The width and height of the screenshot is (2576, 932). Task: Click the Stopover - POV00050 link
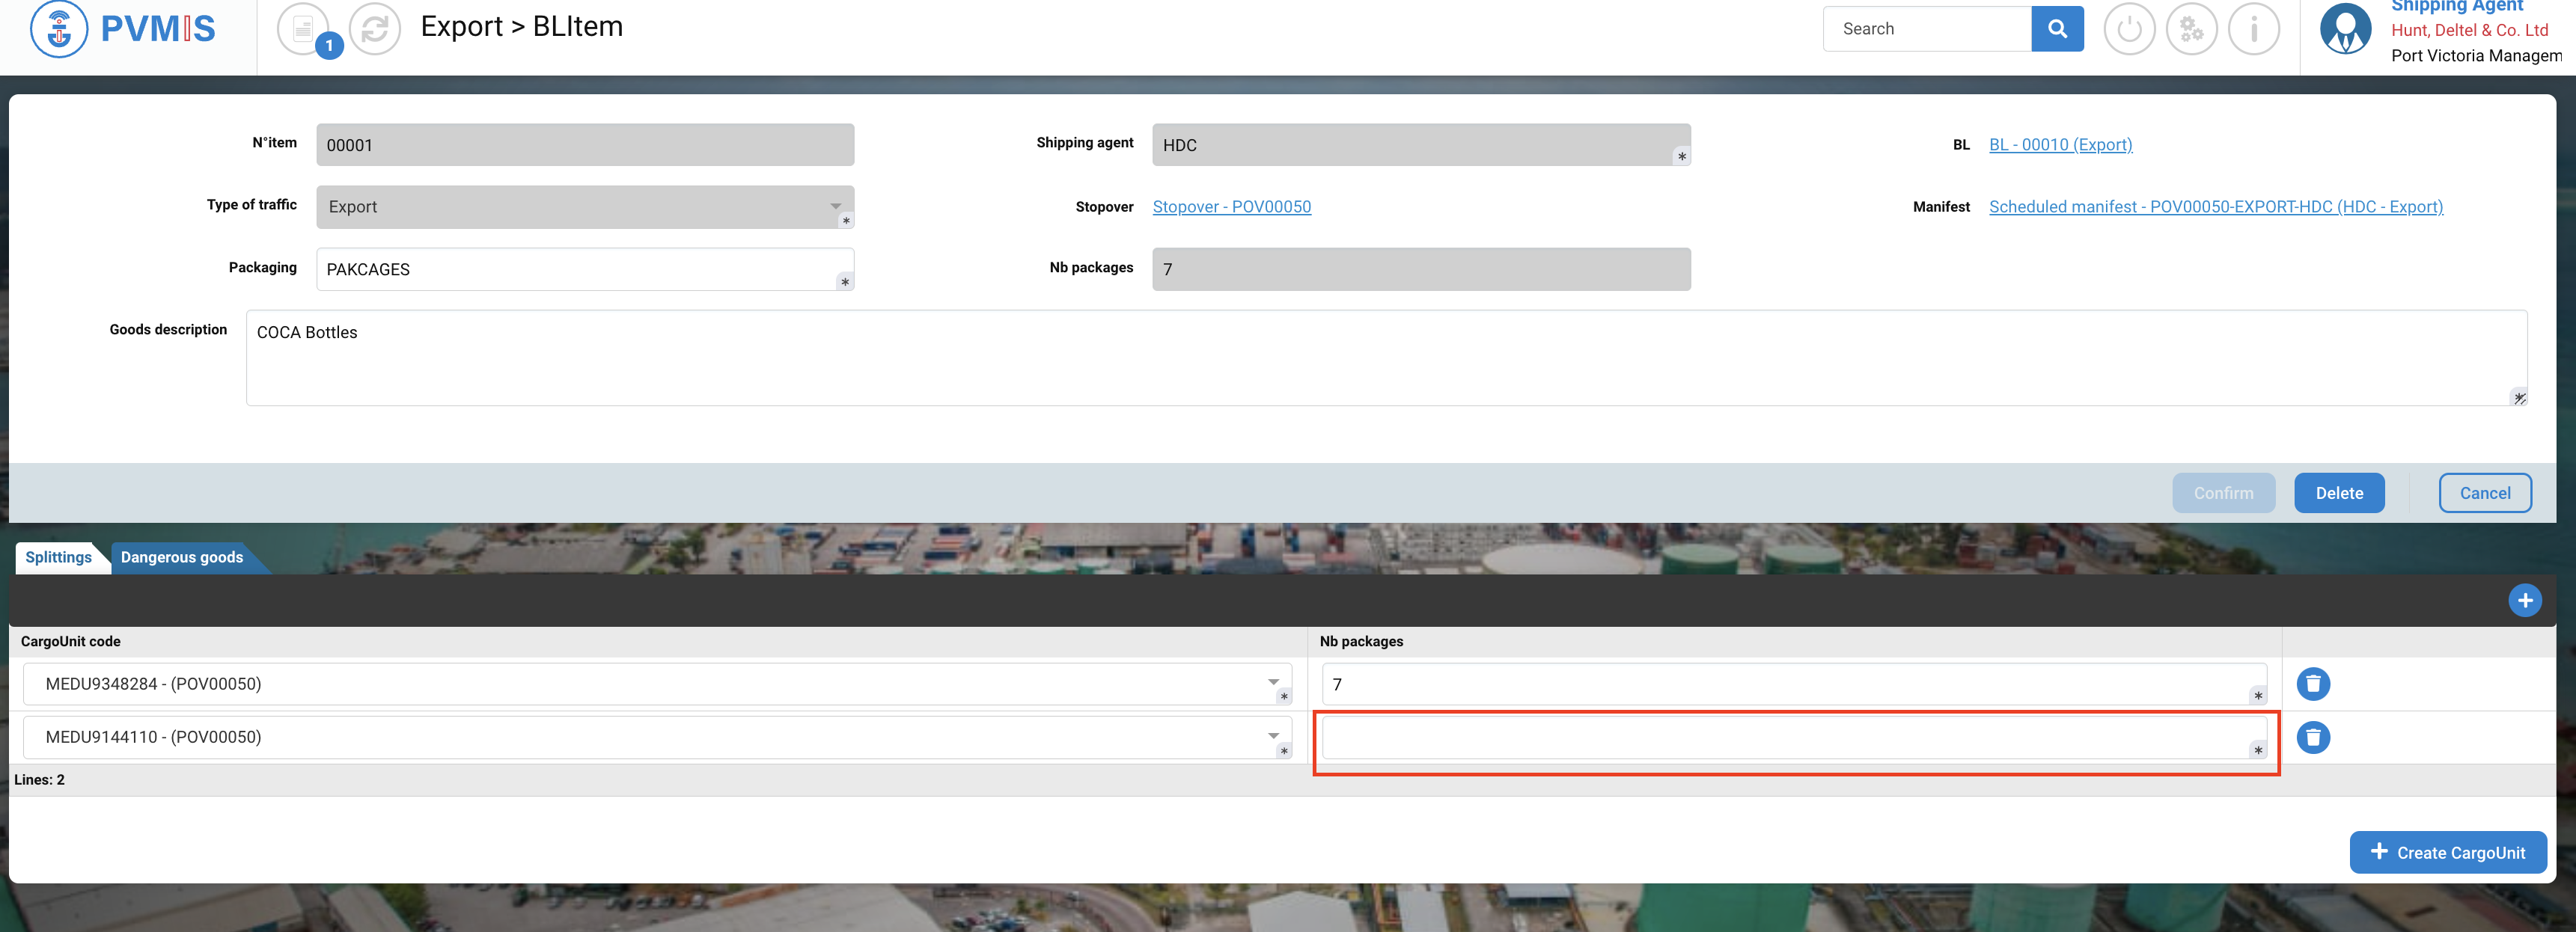click(1231, 206)
